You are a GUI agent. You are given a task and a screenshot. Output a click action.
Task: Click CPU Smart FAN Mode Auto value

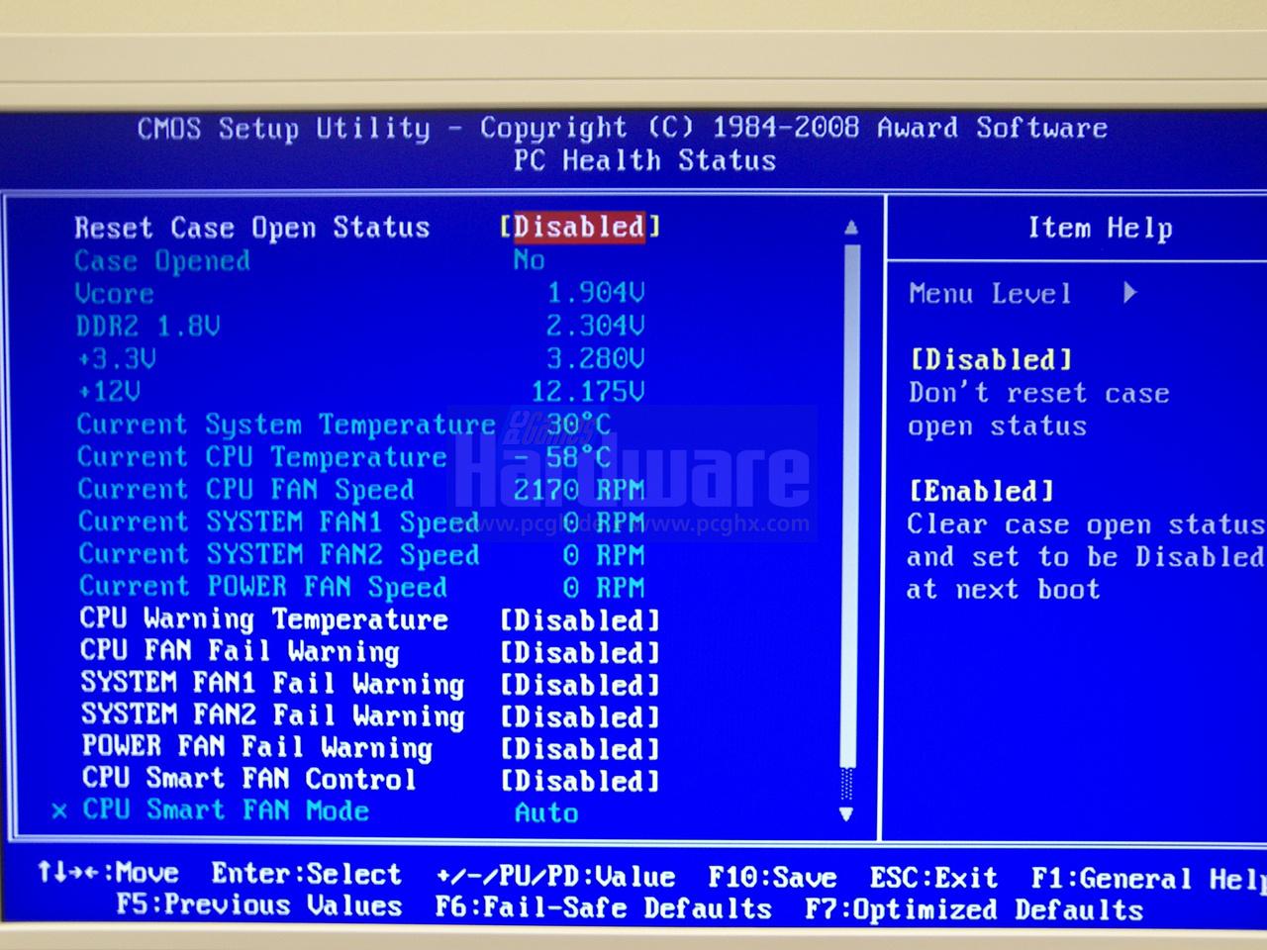coord(546,812)
